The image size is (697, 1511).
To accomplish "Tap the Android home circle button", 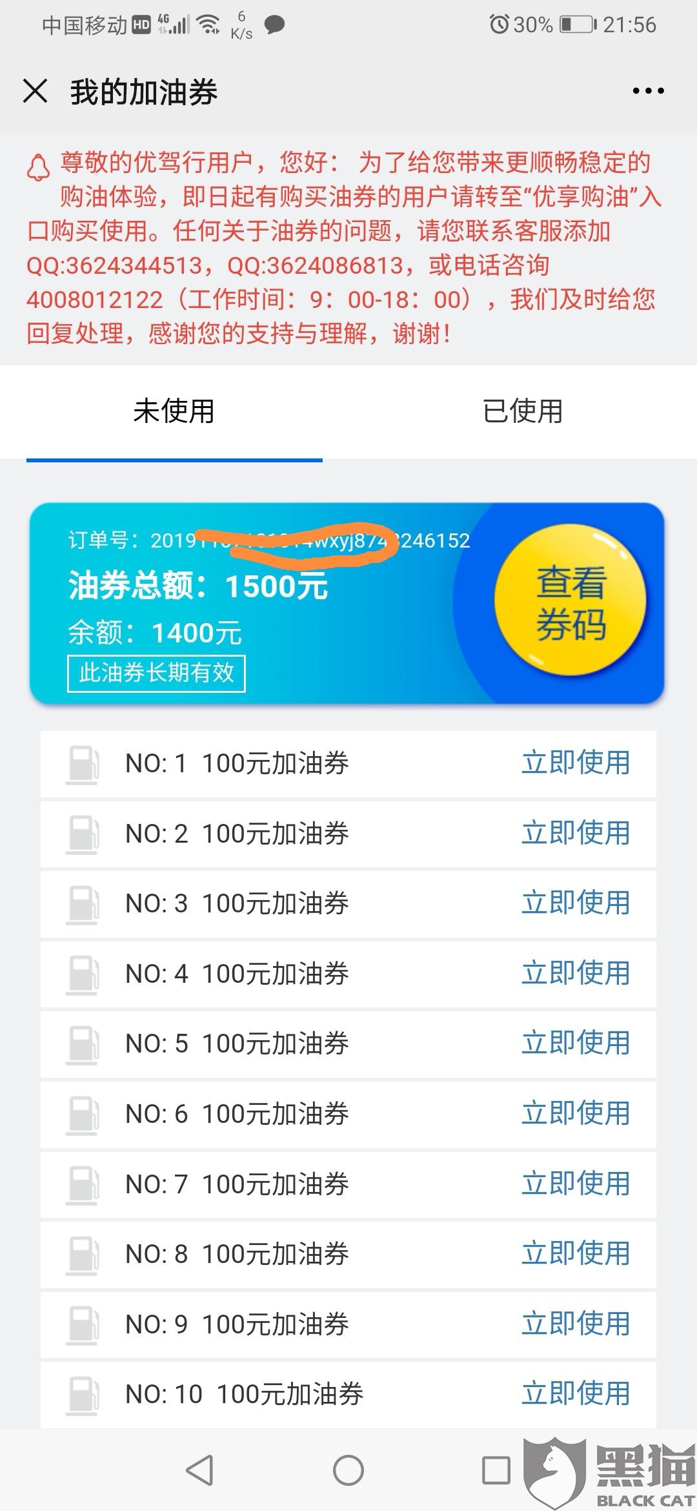I will tap(348, 1470).
